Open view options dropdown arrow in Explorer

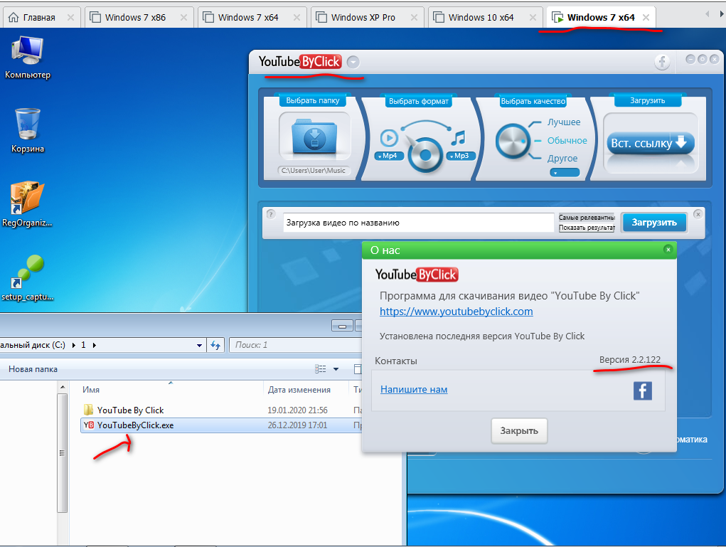pyautogui.click(x=336, y=369)
